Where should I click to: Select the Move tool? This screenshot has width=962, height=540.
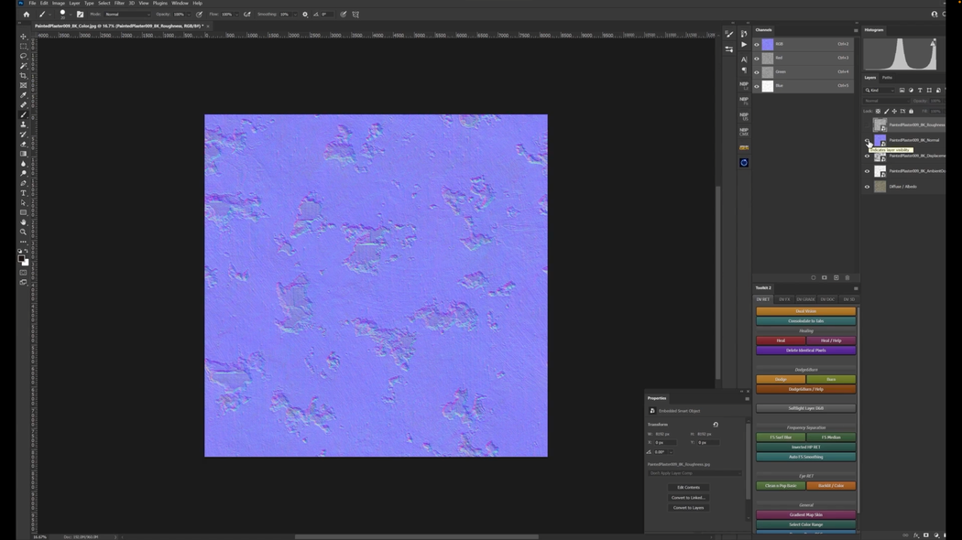pyautogui.click(x=23, y=37)
